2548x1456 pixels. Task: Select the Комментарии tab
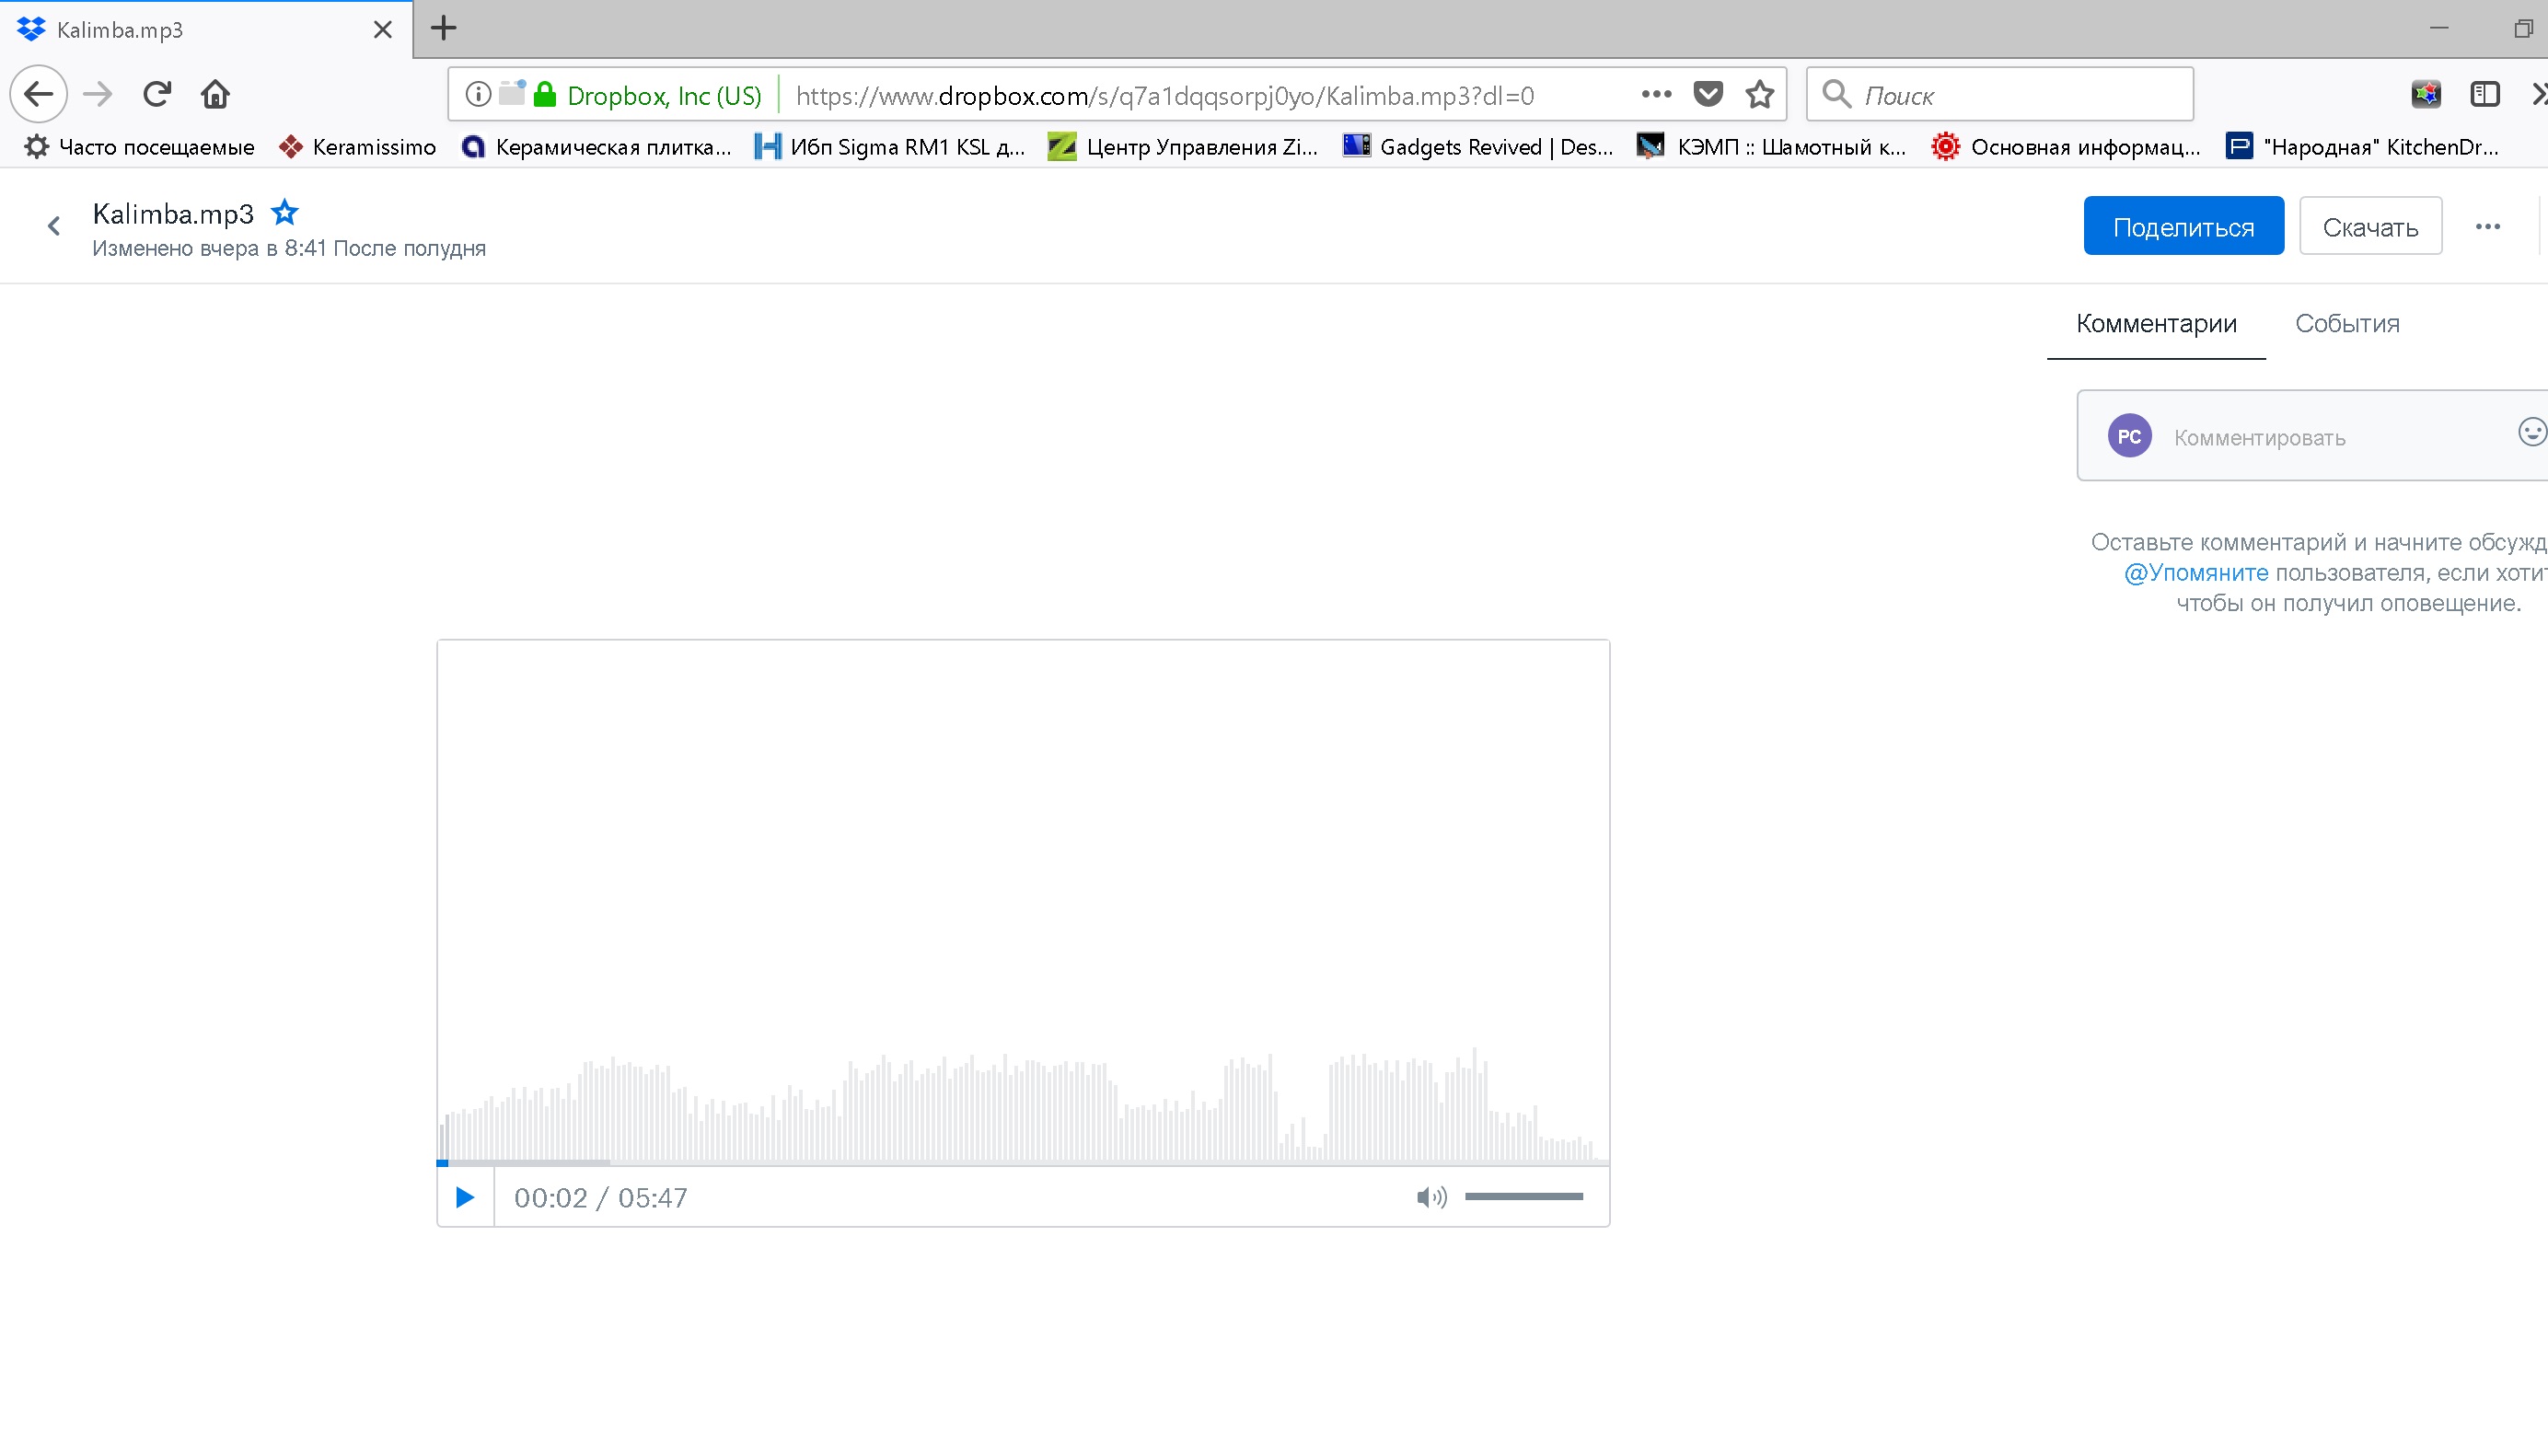pos(2156,323)
